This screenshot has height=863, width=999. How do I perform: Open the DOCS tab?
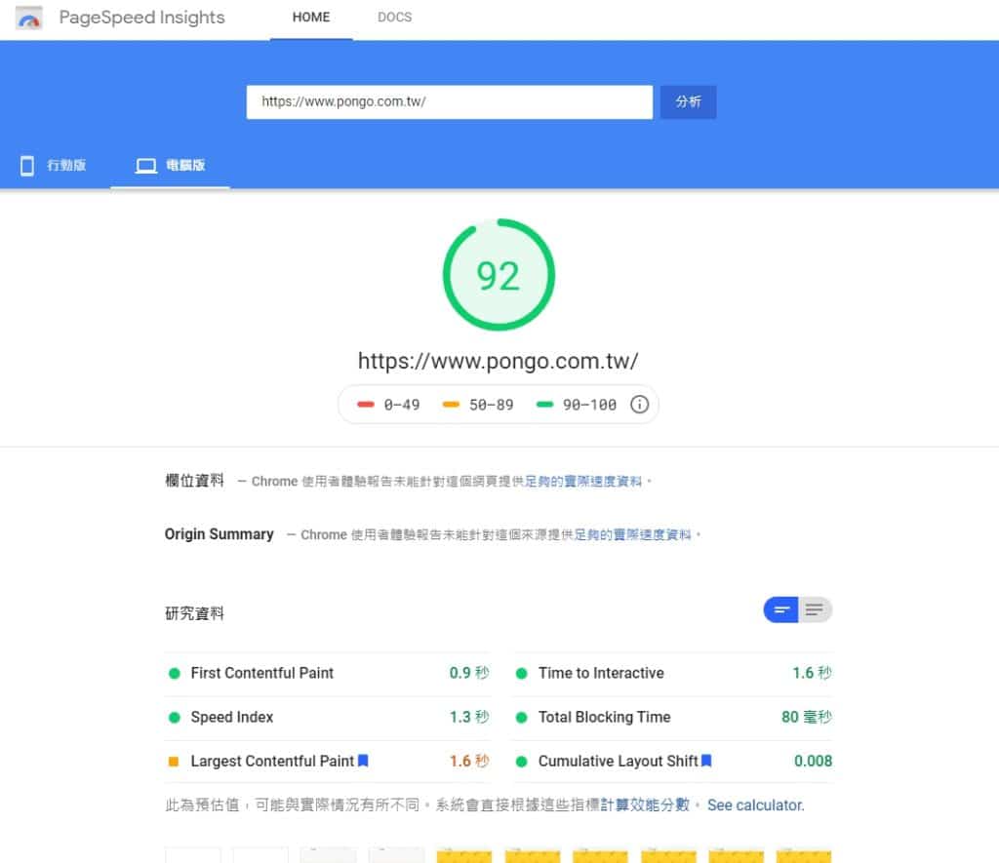393,17
